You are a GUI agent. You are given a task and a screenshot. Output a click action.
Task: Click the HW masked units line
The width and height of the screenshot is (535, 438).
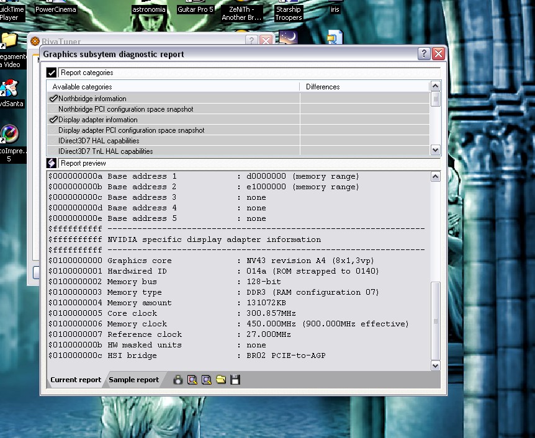157,345
